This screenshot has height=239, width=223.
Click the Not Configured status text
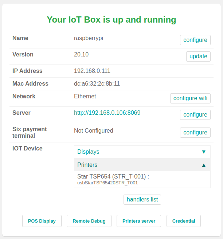pyautogui.click(x=94, y=131)
